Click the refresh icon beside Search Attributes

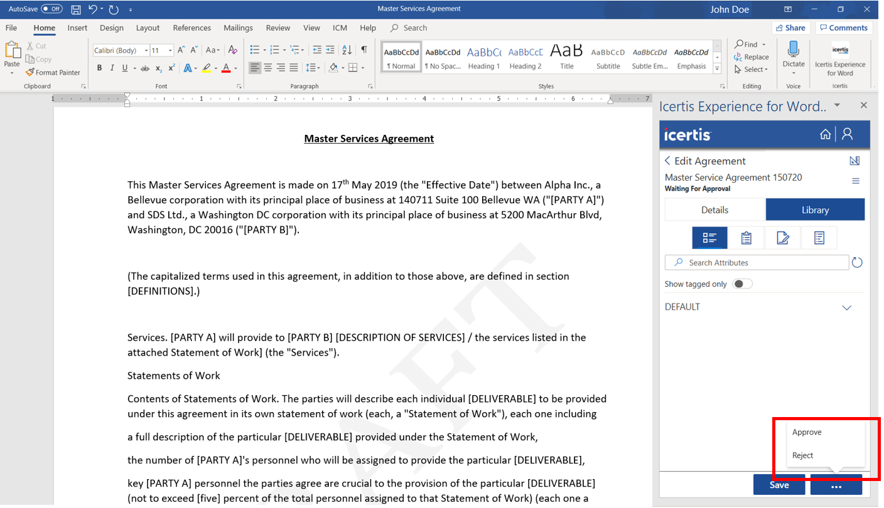tap(857, 263)
